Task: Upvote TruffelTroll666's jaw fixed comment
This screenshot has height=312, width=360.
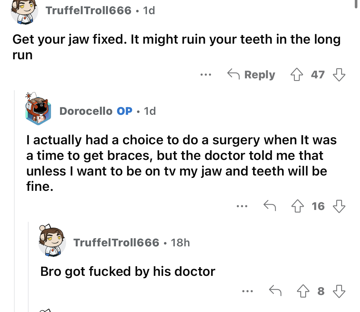Action: (297, 75)
